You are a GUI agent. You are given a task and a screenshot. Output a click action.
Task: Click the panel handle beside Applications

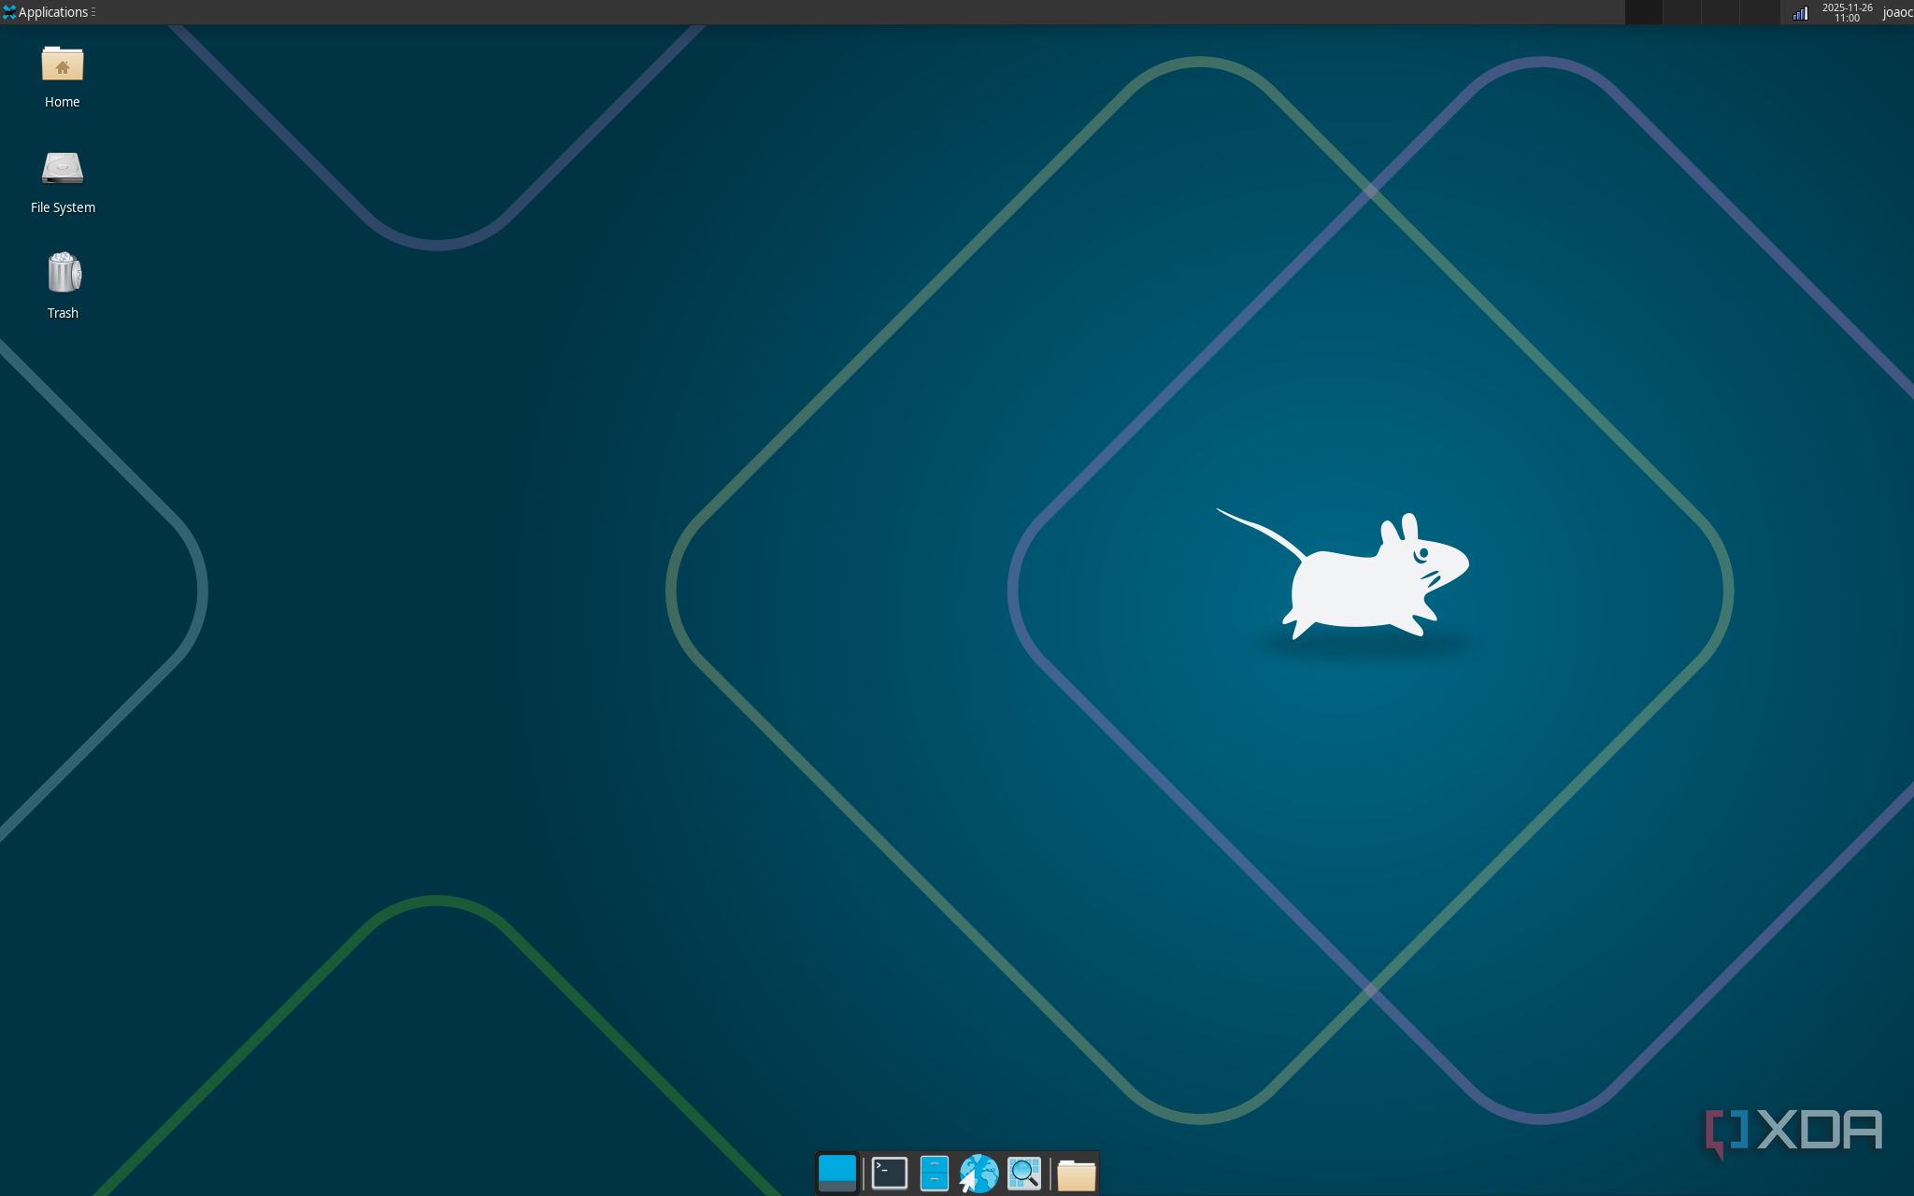click(x=93, y=12)
